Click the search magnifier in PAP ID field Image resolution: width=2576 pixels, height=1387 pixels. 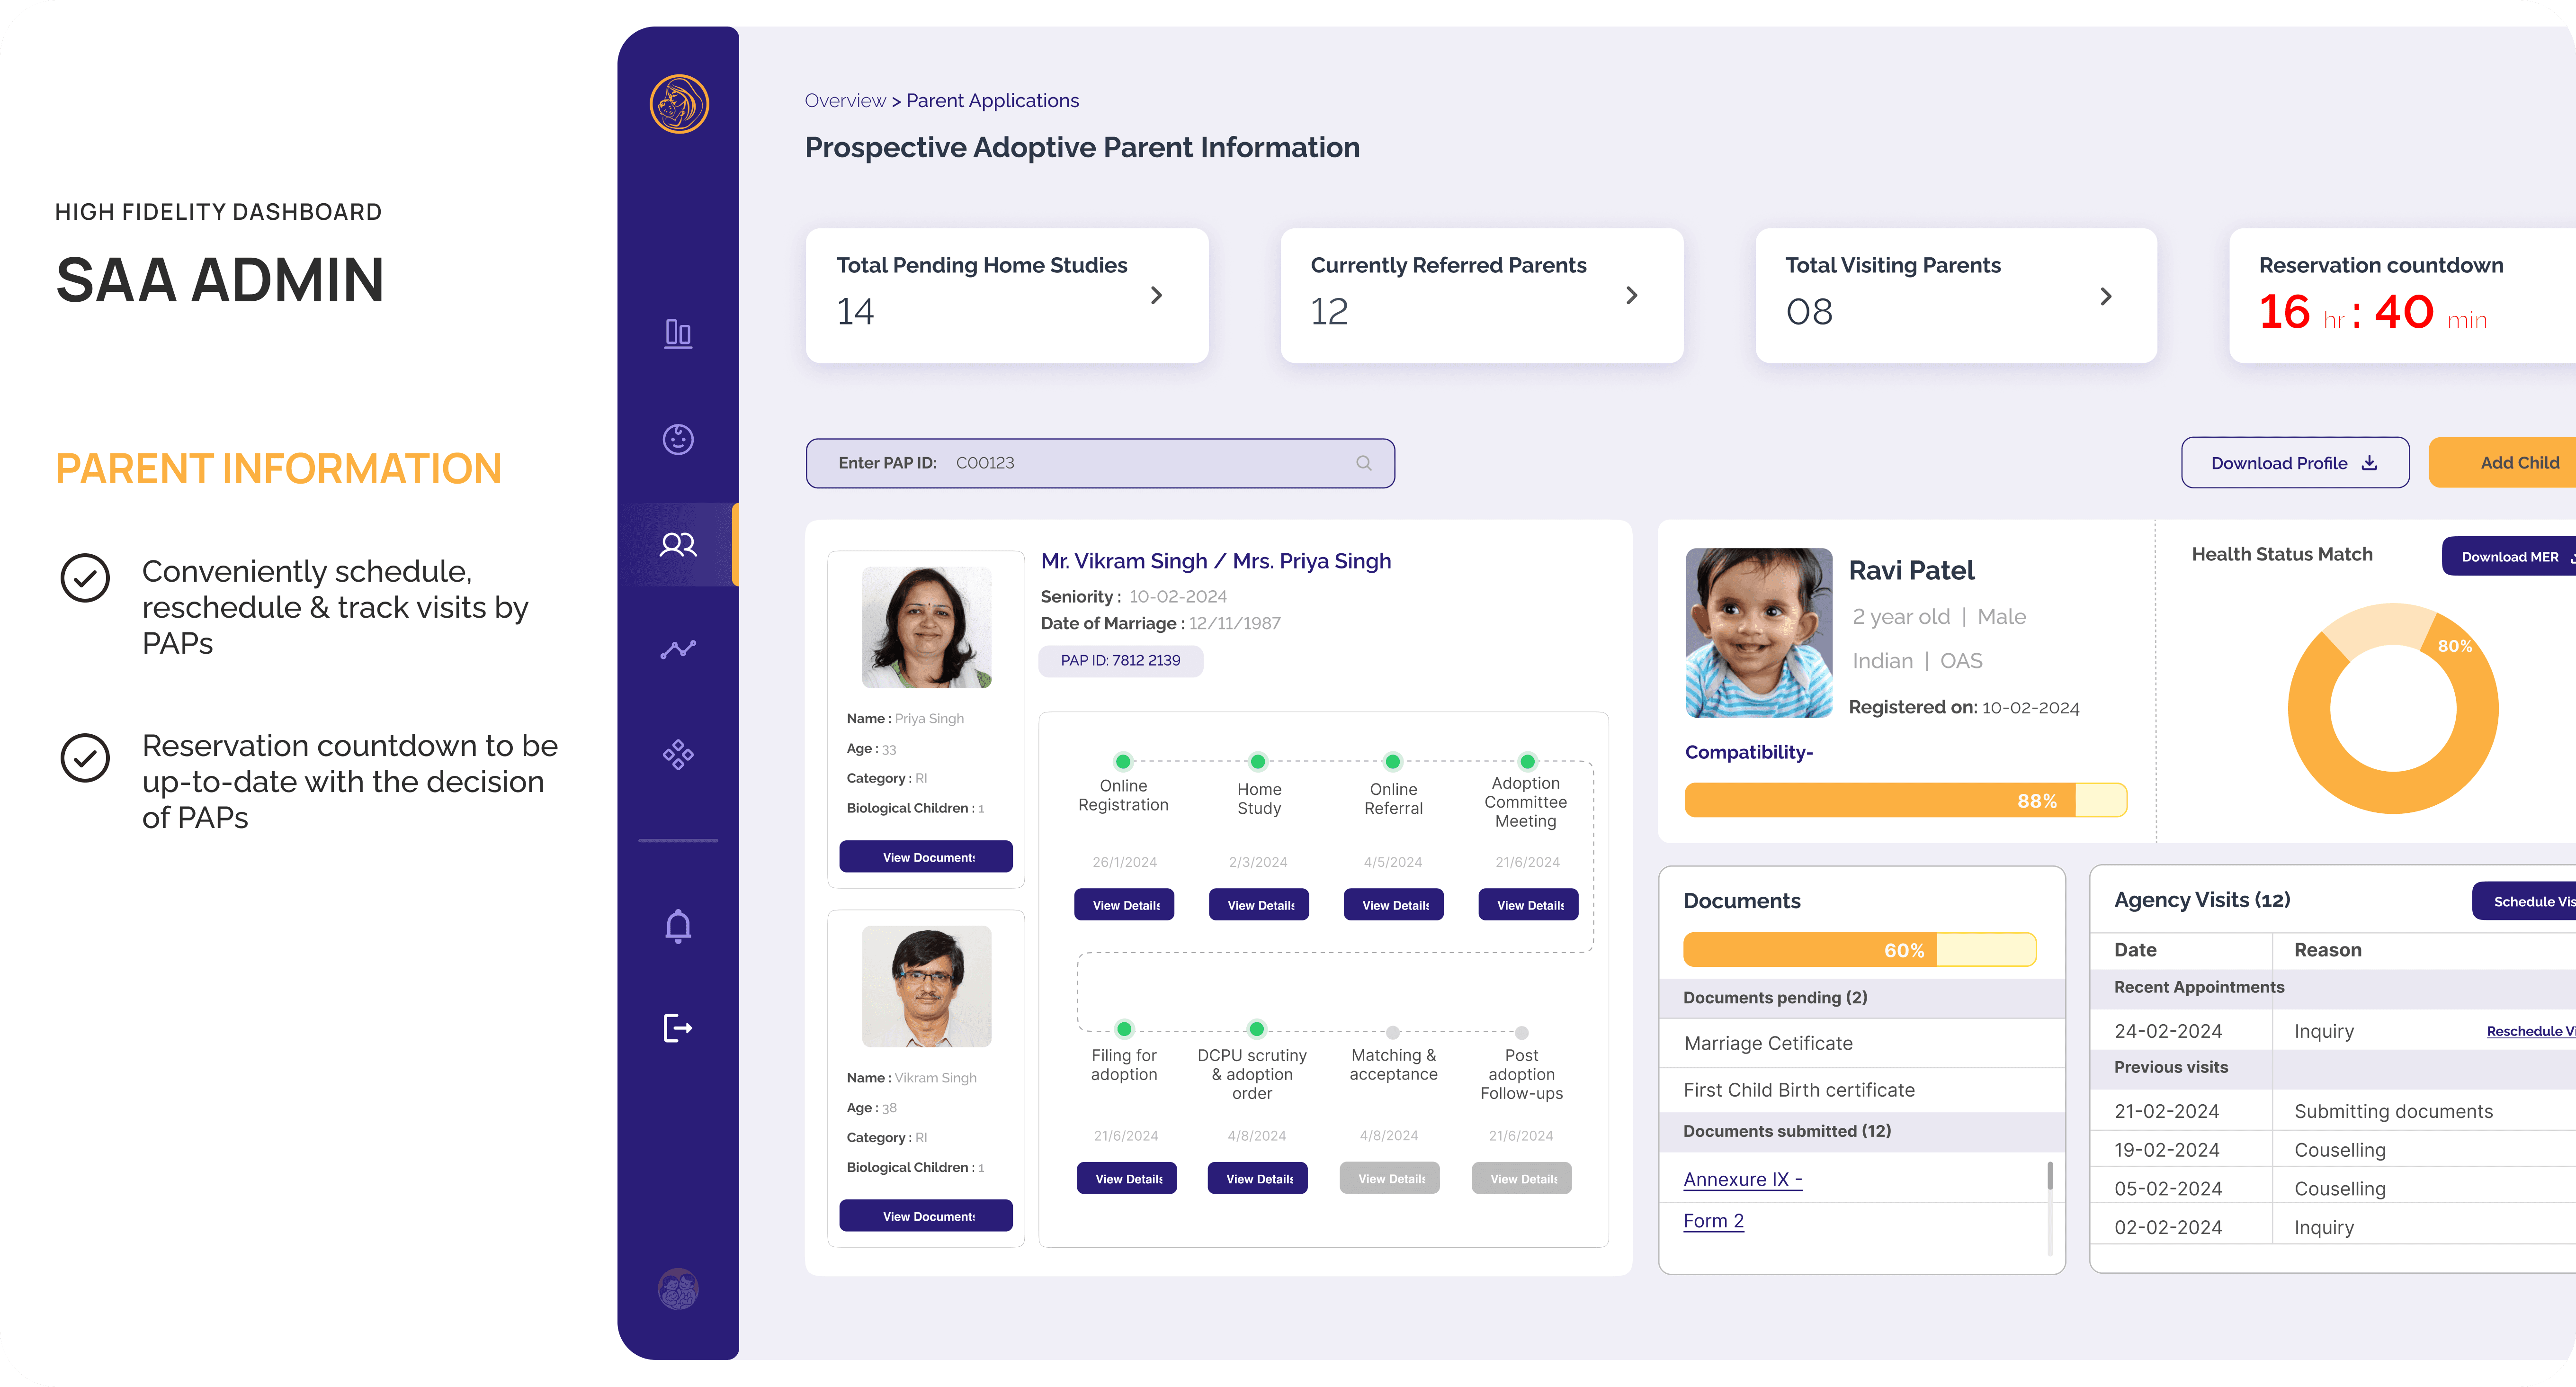(x=1363, y=462)
